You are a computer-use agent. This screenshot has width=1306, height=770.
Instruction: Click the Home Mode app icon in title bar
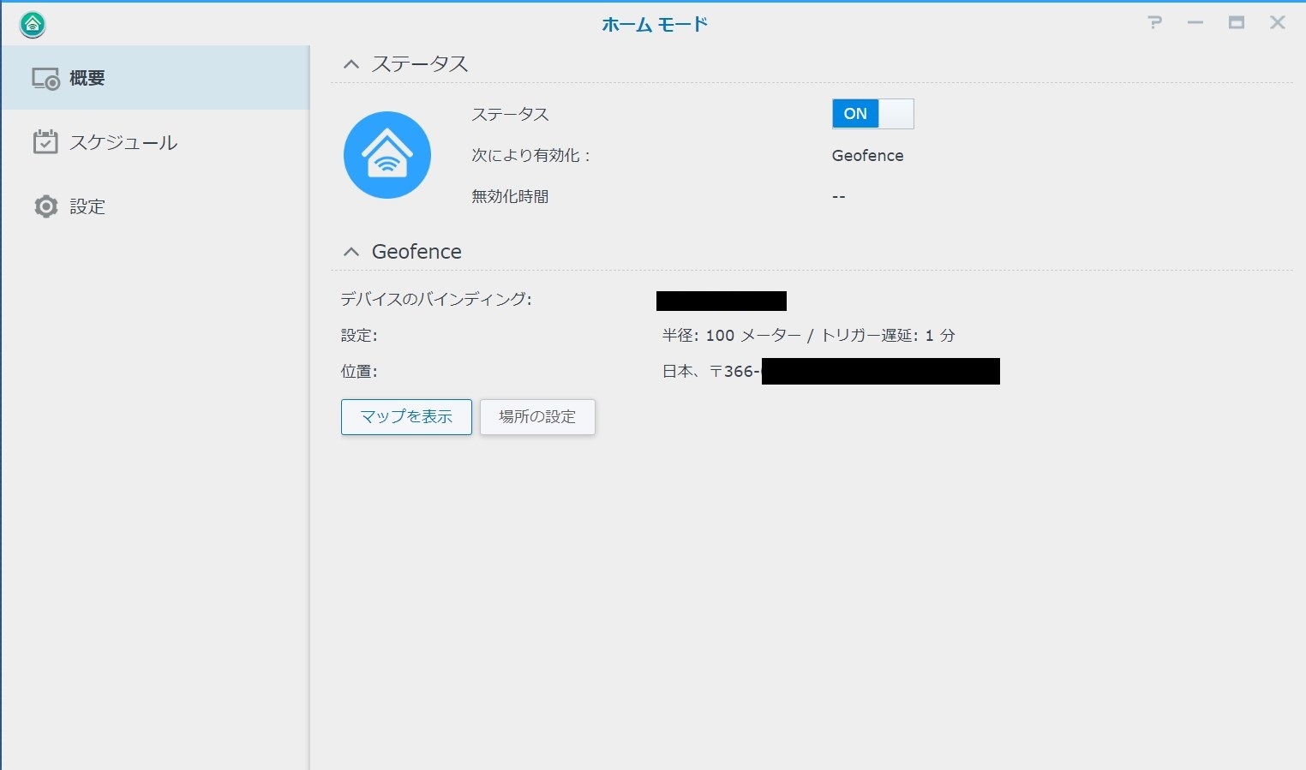point(33,25)
